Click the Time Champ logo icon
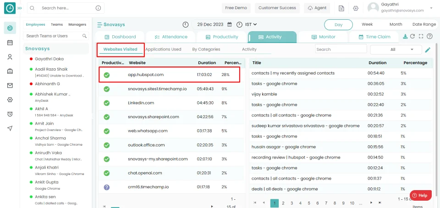 [10, 8]
